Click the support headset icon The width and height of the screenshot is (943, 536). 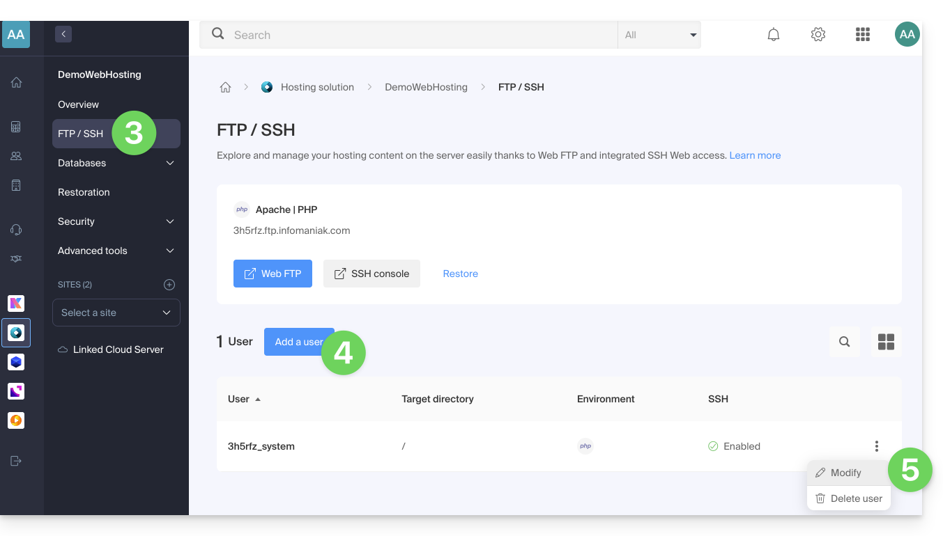16,230
